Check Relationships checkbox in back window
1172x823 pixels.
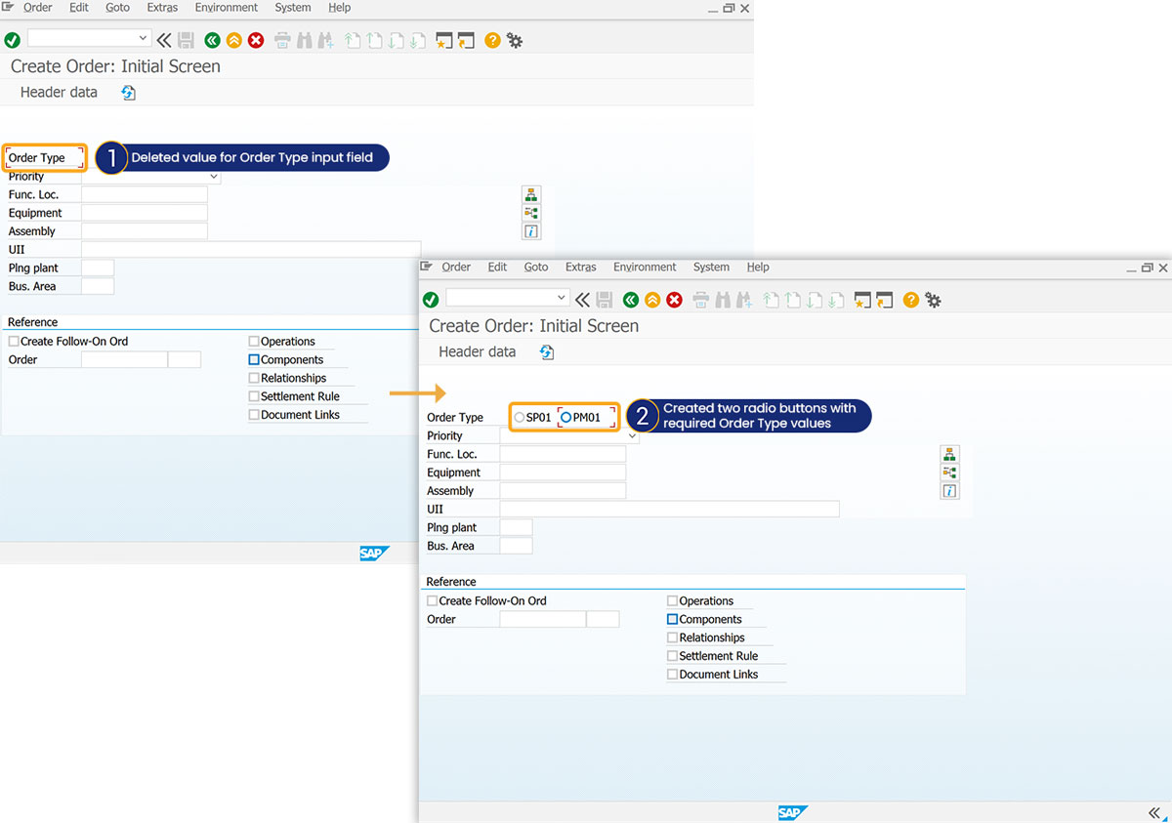(x=254, y=379)
